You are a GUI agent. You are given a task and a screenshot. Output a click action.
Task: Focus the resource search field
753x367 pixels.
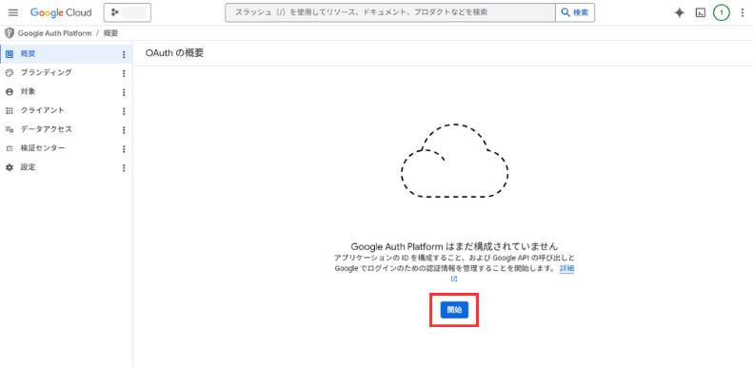(390, 13)
